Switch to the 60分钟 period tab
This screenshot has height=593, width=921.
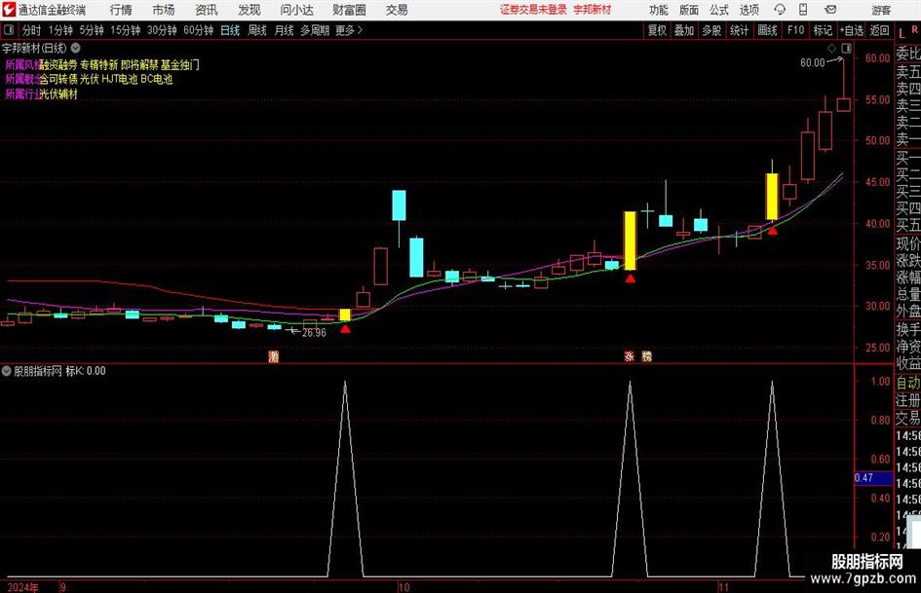click(x=199, y=30)
